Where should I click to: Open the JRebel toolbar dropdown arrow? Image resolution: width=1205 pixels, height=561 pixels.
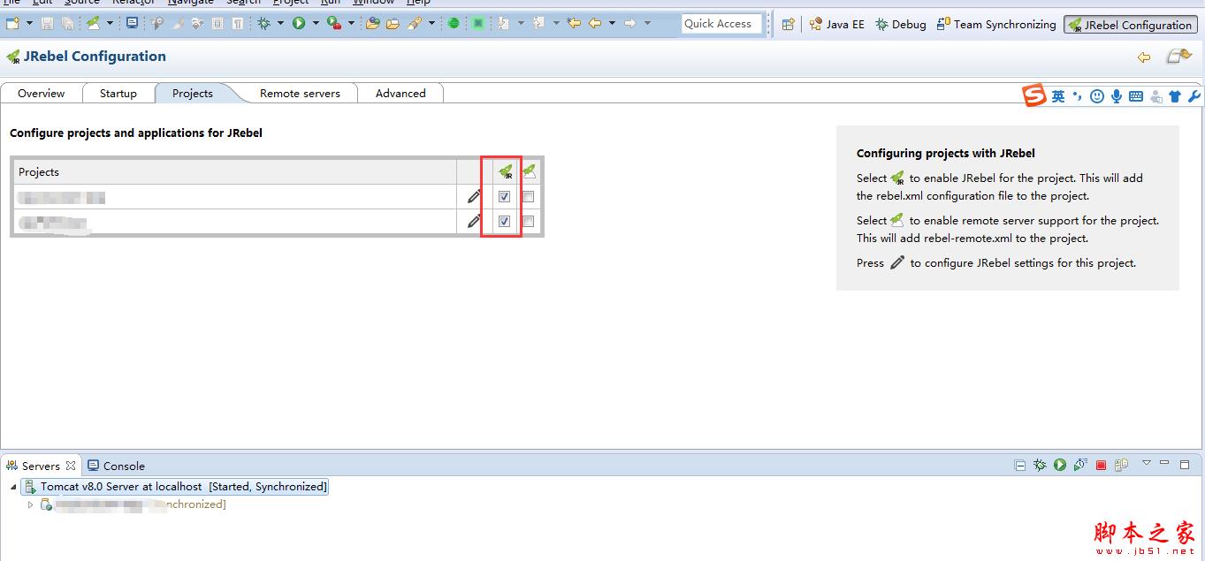tap(110, 24)
